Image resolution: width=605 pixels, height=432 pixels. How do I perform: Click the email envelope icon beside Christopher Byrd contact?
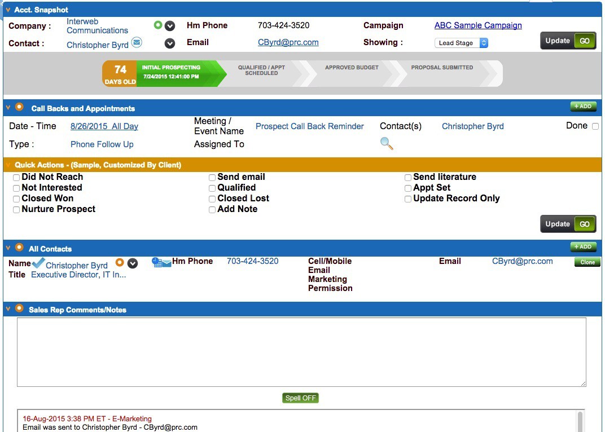[137, 42]
